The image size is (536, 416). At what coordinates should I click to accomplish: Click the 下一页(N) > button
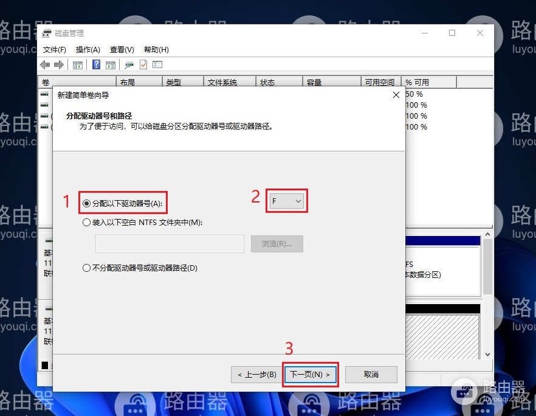[311, 375]
